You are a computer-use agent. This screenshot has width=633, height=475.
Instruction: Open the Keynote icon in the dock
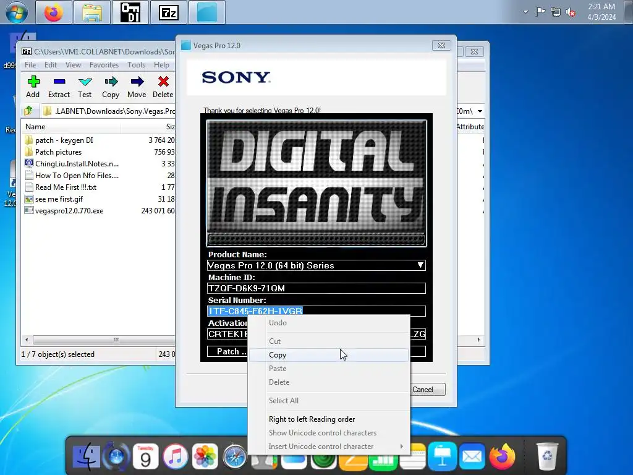tap(442, 457)
